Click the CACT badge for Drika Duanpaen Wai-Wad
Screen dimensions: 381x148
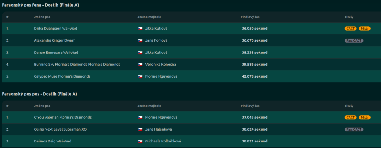(350, 29)
